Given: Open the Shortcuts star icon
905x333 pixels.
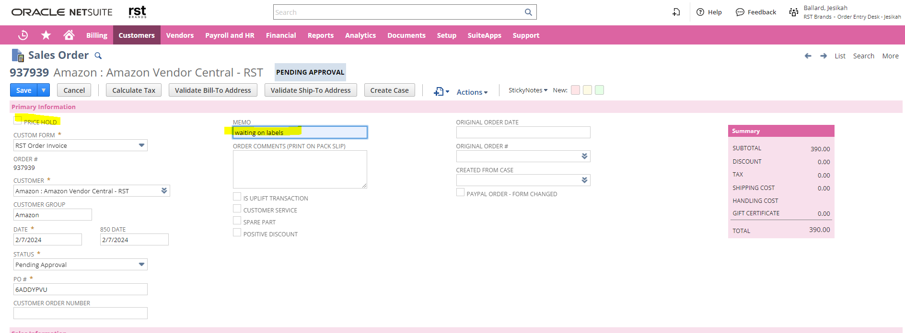Looking at the screenshot, I should click(46, 35).
